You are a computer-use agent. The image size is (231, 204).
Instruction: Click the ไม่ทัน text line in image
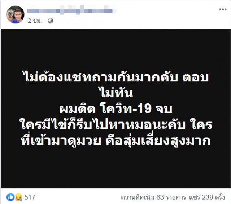116,93
